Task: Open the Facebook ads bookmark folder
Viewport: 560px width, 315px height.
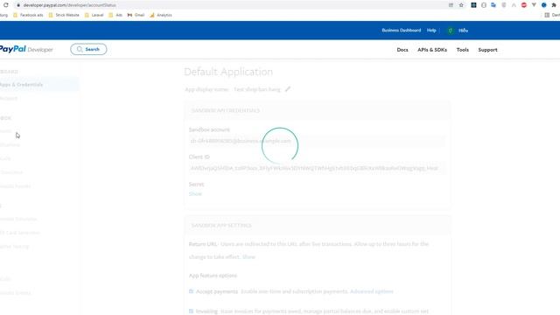Action: 28,15
